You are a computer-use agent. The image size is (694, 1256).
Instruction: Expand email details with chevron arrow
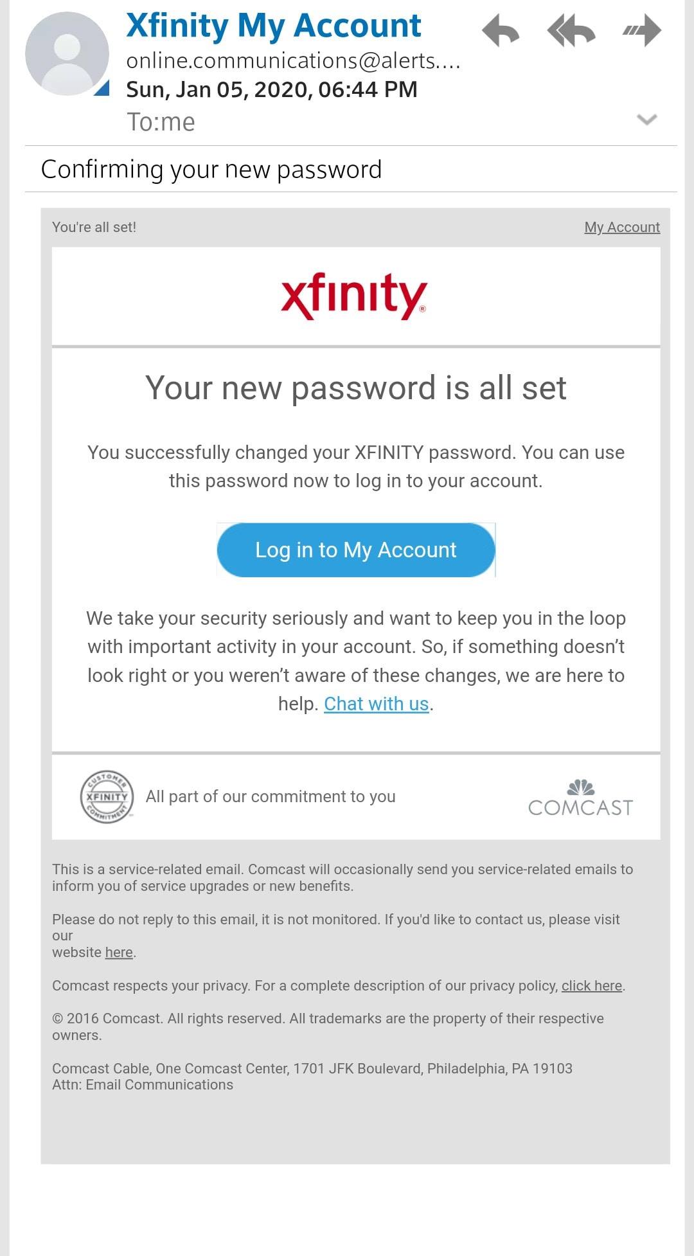click(646, 120)
